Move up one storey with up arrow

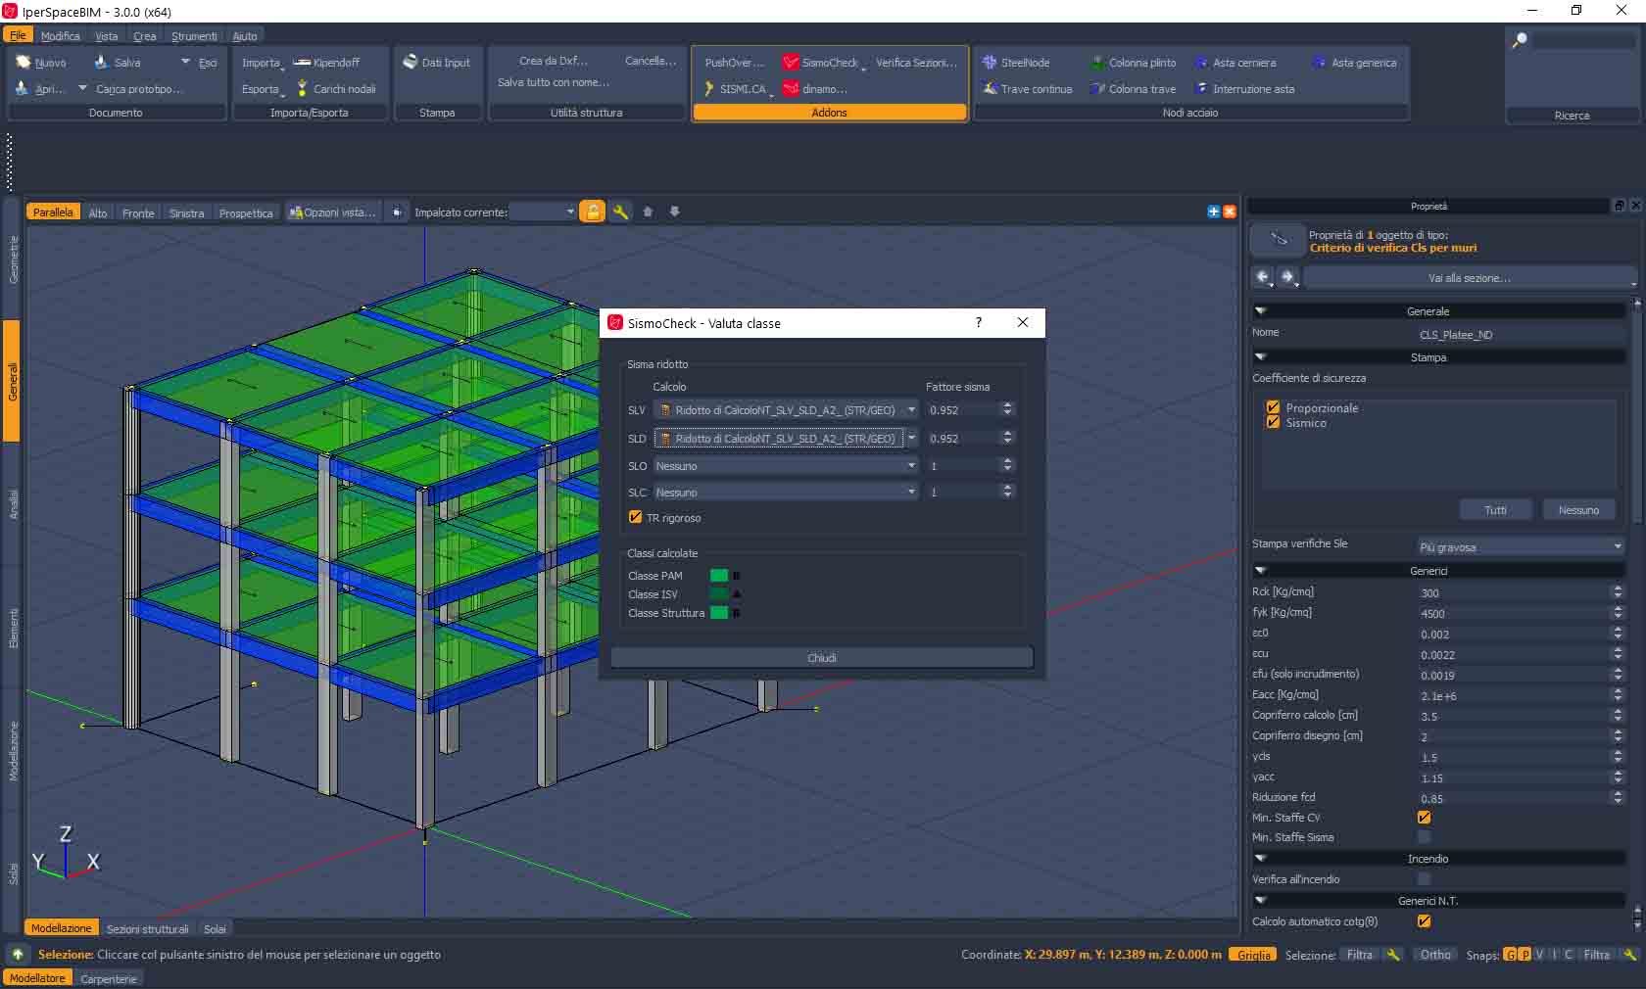[648, 212]
